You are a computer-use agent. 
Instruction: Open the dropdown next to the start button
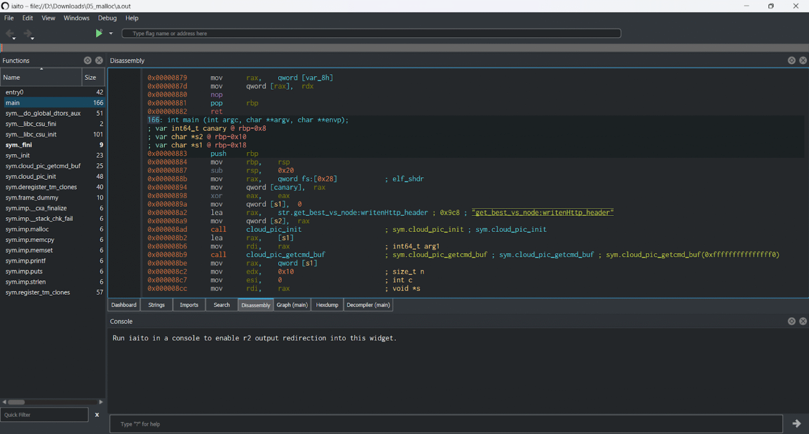tap(111, 33)
